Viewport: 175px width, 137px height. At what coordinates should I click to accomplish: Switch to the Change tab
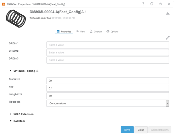(95, 32)
